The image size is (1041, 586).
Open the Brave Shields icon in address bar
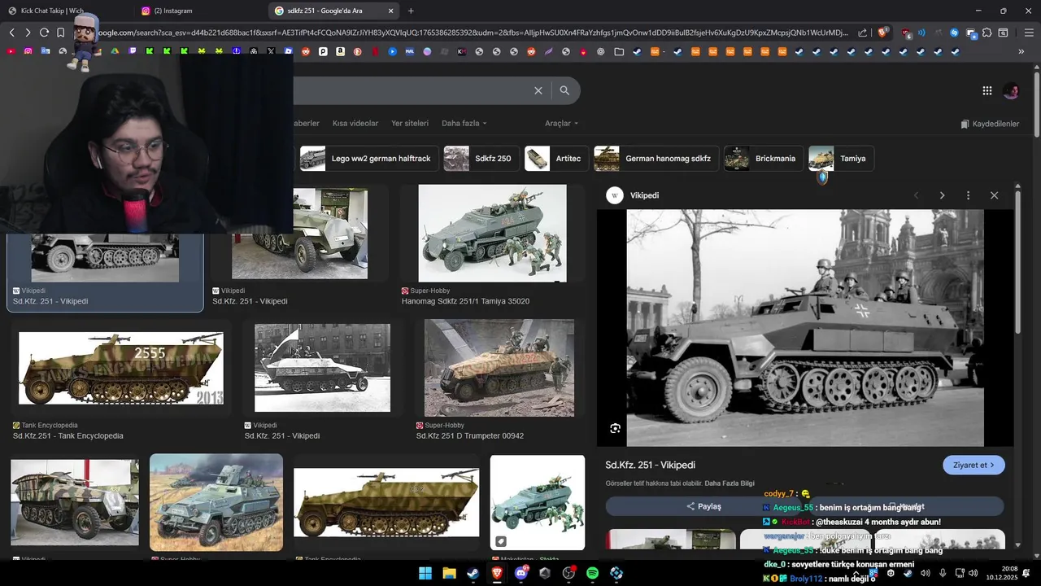click(882, 33)
